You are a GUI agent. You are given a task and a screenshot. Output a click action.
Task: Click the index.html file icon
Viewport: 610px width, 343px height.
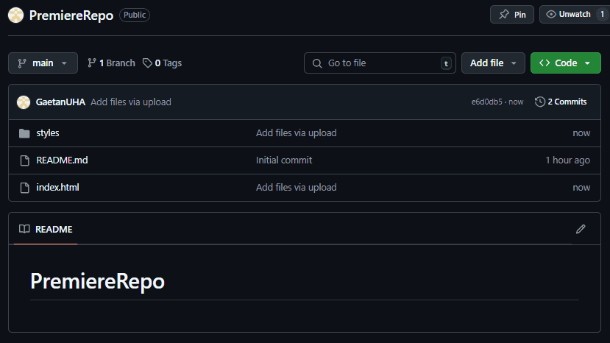tap(24, 188)
